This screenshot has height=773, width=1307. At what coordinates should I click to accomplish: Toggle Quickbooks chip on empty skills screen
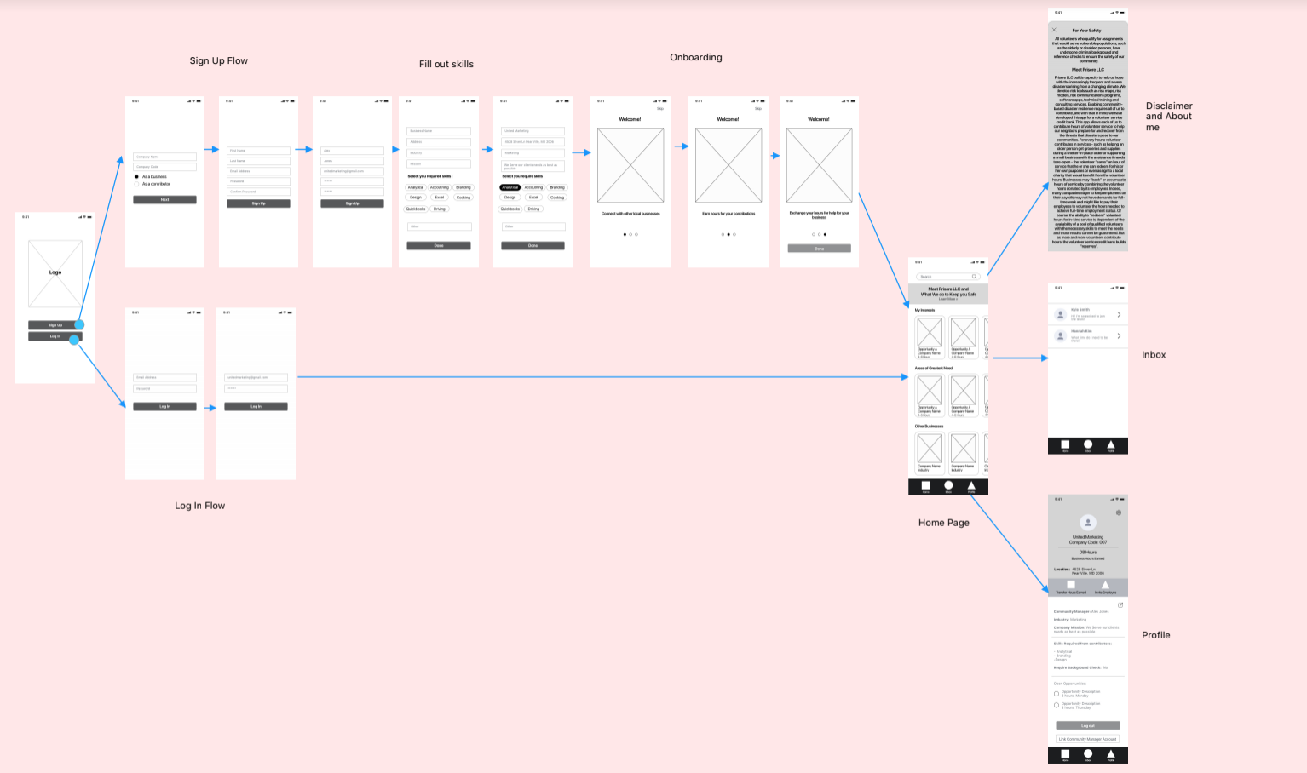(x=416, y=209)
